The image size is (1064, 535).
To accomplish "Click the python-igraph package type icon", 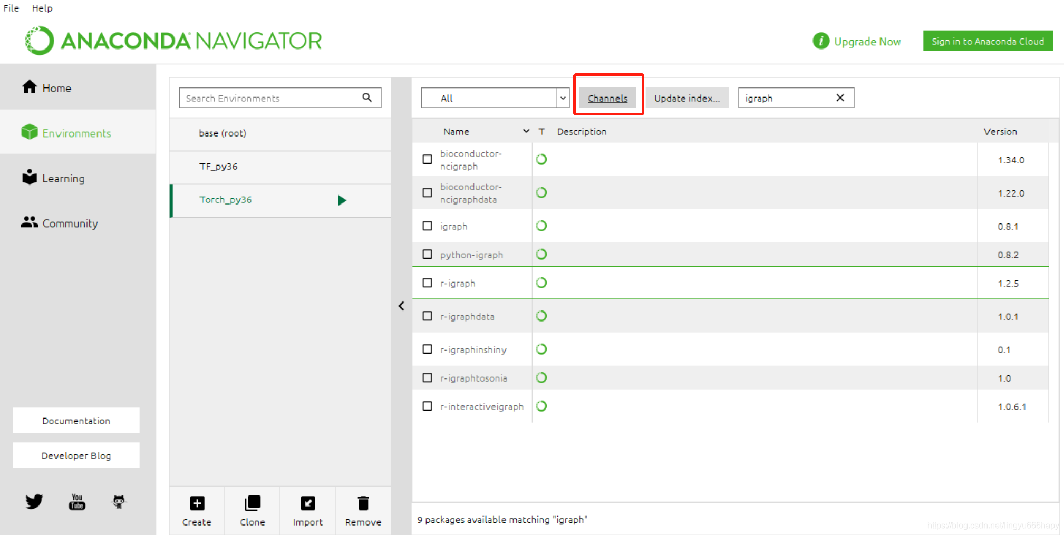I will point(541,254).
